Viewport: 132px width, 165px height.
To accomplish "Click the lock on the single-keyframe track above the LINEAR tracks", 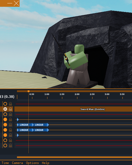I will pyautogui.click(x=11, y=120).
